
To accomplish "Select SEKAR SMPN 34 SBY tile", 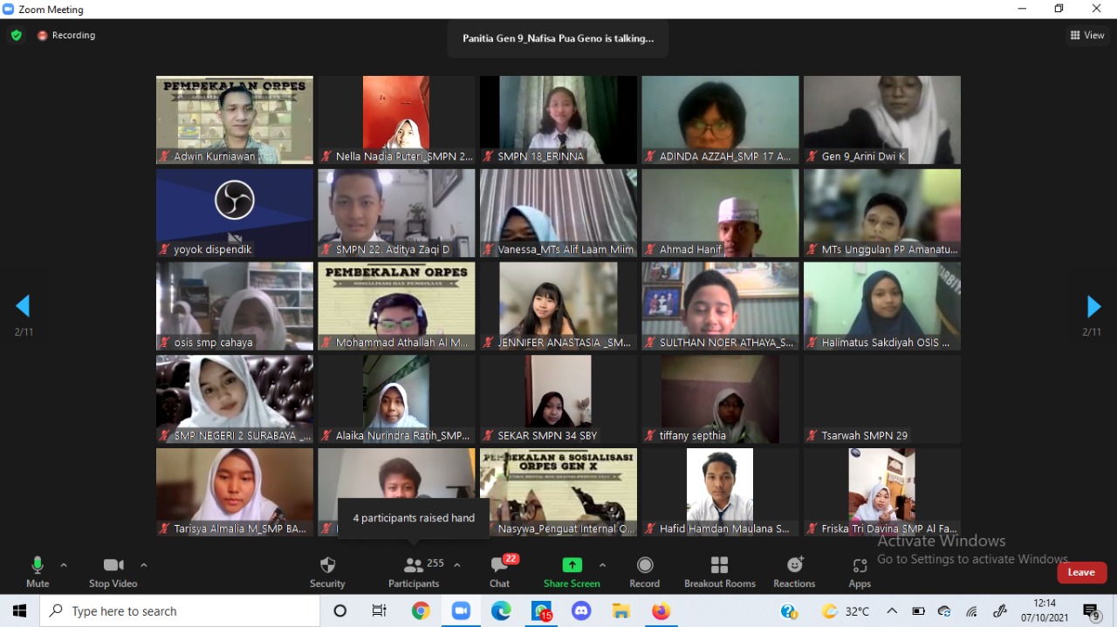I will [x=558, y=399].
